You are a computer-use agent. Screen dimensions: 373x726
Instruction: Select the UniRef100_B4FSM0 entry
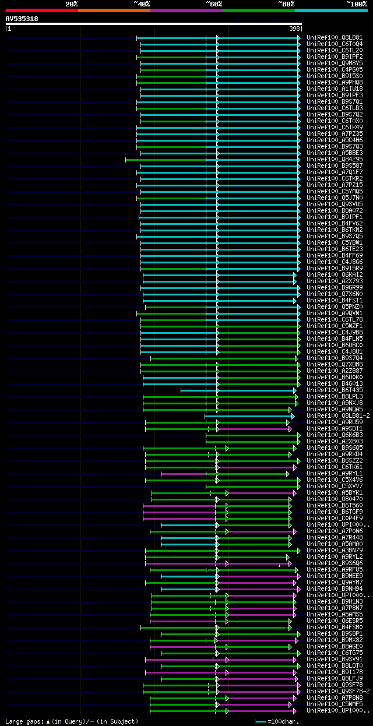tap(335, 627)
